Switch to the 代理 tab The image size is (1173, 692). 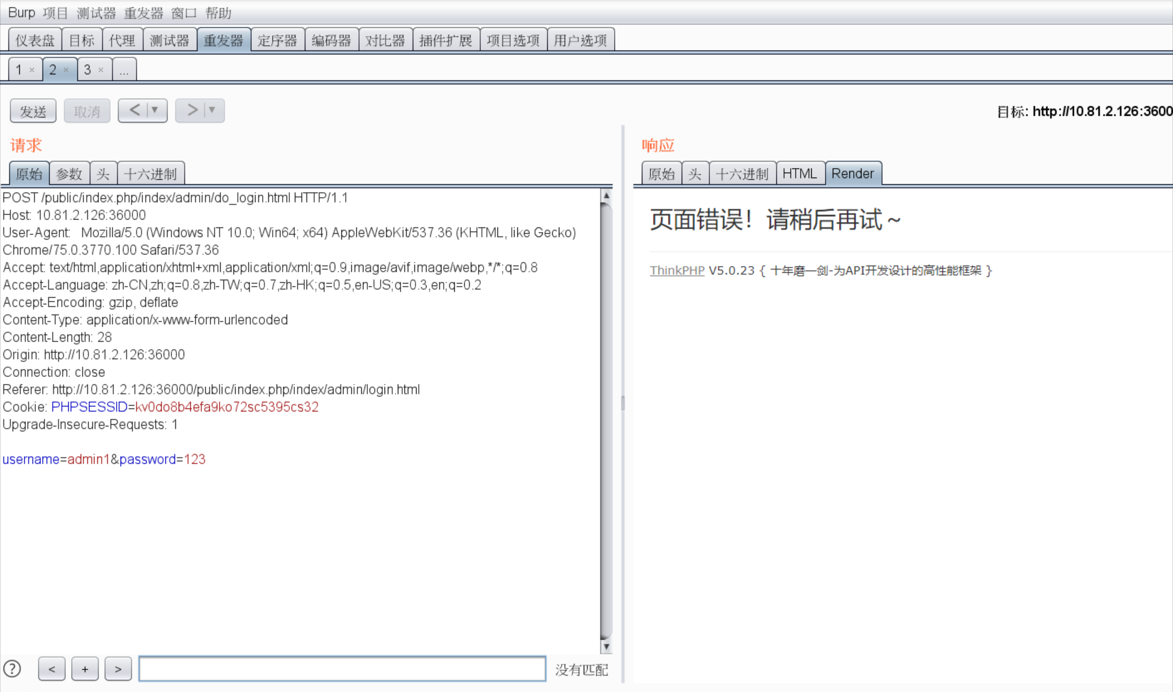point(122,40)
